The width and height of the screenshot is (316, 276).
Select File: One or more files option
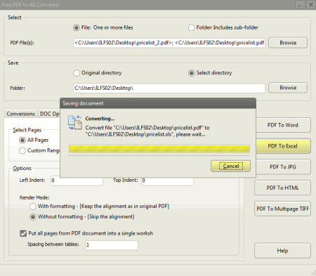(x=77, y=27)
